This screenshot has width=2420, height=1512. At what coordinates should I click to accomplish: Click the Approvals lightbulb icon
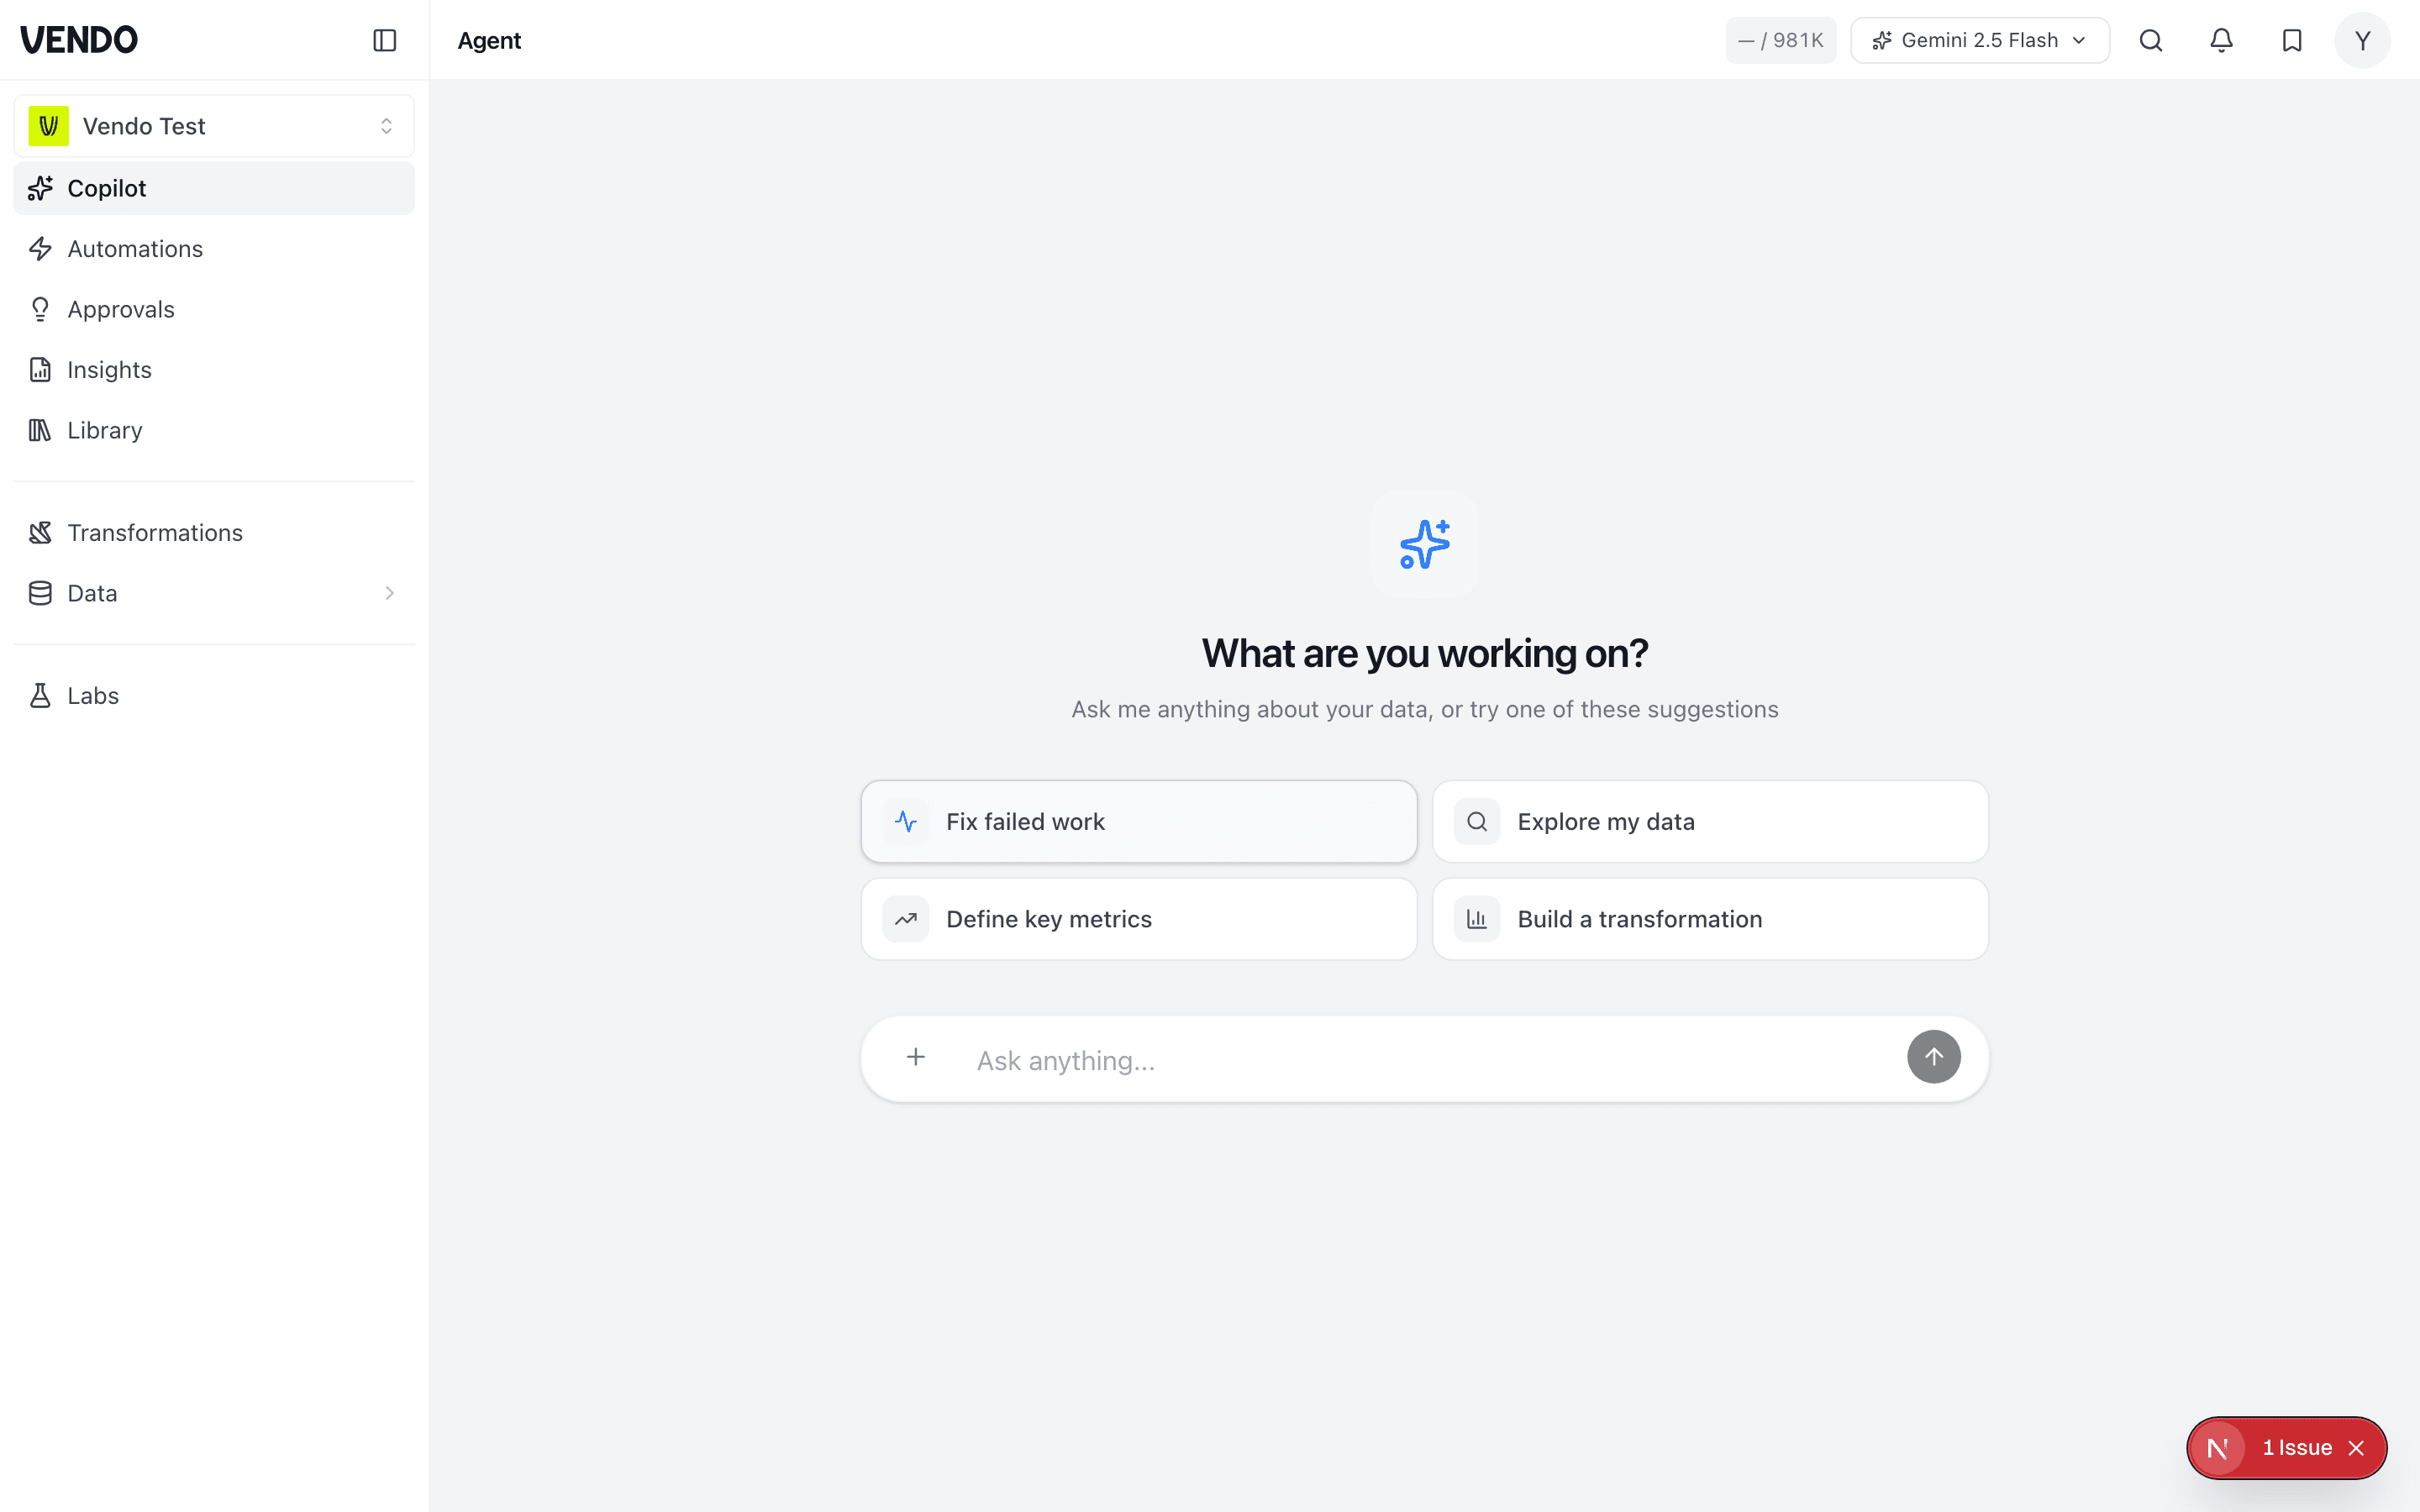tap(40, 309)
